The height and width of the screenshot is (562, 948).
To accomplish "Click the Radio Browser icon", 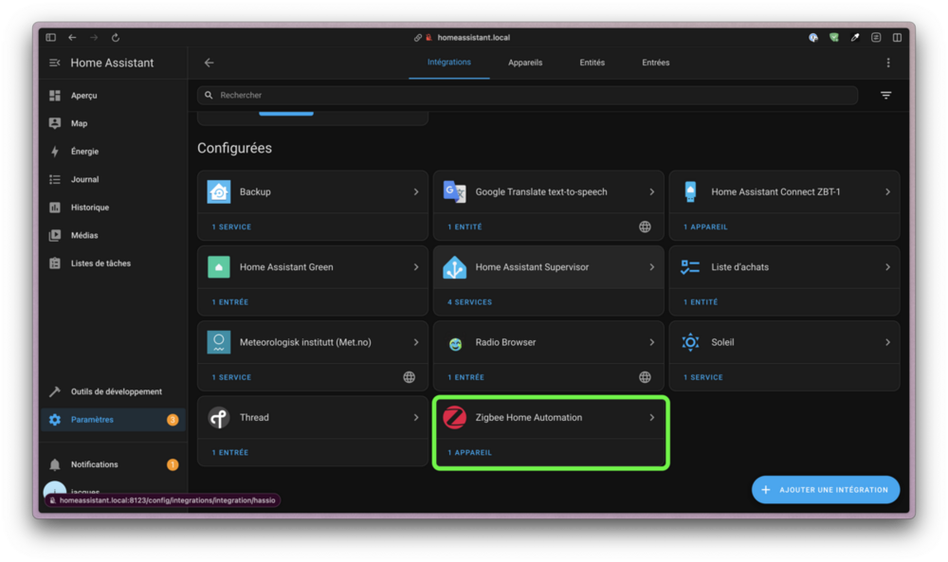I will tap(455, 344).
